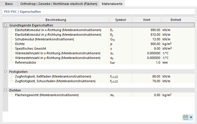Click the kg/m³ unit cell

coord(178,44)
